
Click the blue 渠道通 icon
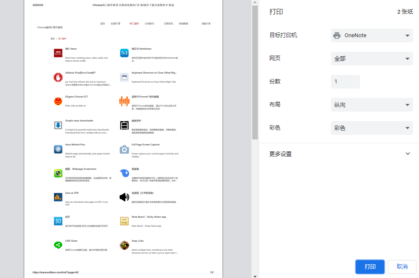[x=124, y=173]
